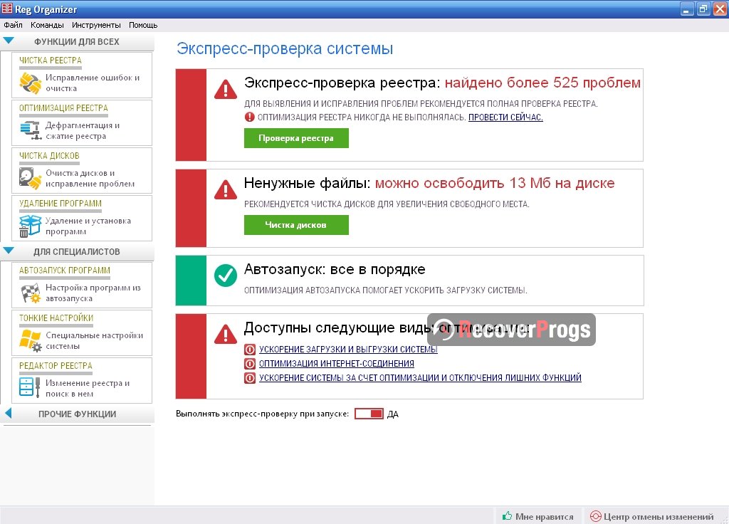Click the icon beside Ускорение загрузки и выгрузки
729x524 pixels.
[x=250, y=349]
